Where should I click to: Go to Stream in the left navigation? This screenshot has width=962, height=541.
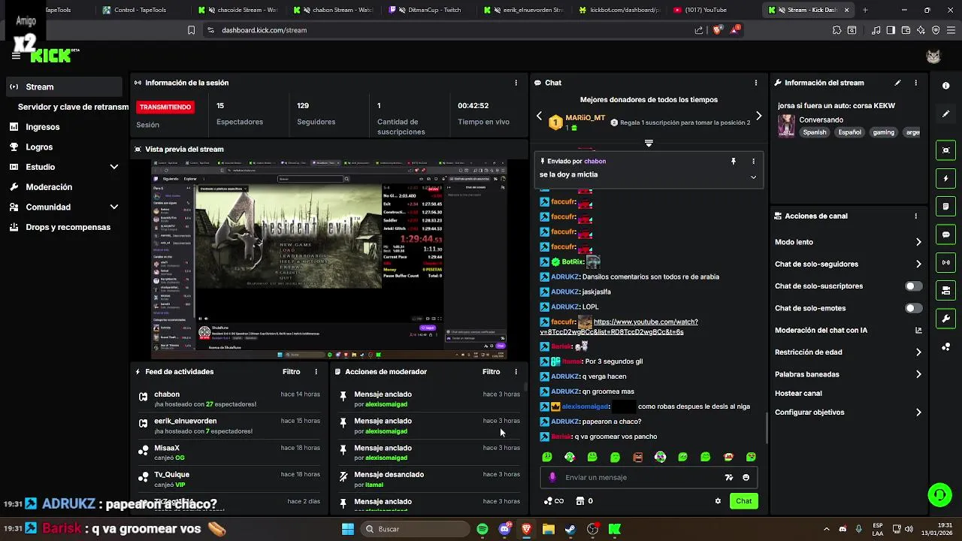pos(64,87)
